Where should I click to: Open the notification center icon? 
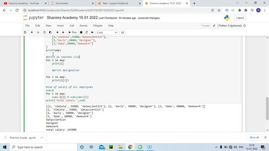point(263,147)
